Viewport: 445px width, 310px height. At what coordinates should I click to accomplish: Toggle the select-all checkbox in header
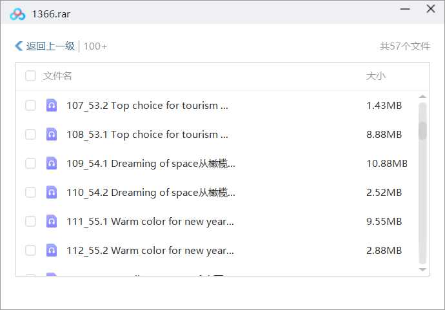coord(30,76)
